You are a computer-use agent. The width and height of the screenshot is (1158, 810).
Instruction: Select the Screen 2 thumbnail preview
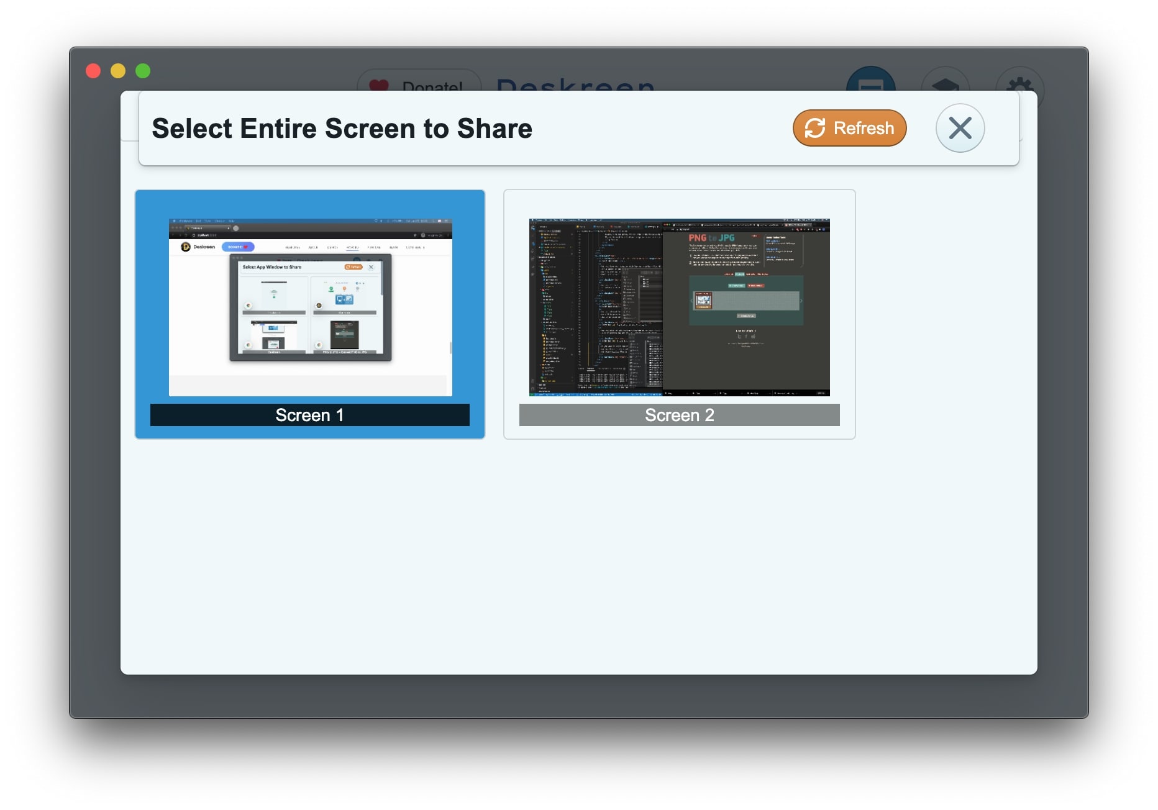tap(679, 307)
